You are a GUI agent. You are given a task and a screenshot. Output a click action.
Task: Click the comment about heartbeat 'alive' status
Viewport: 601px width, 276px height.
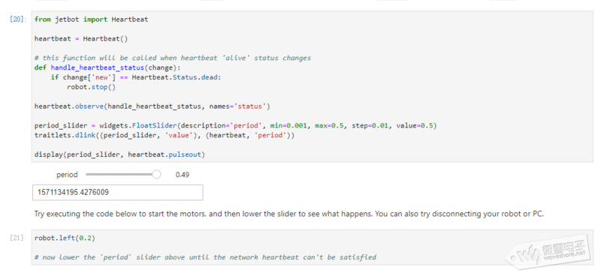coord(173,58)
